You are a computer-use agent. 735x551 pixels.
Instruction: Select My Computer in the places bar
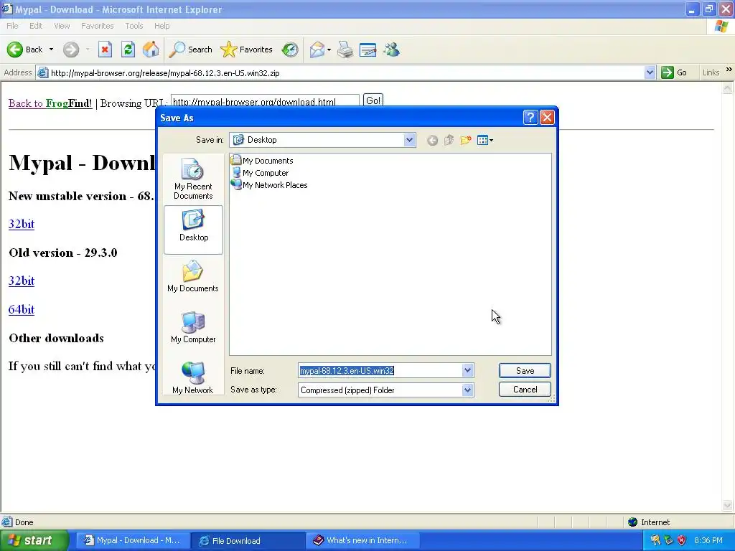click(193, 328)
